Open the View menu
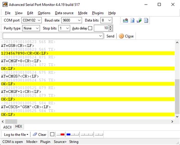The height and width of the screenshot is (145, 180). [x=19, y=13]
